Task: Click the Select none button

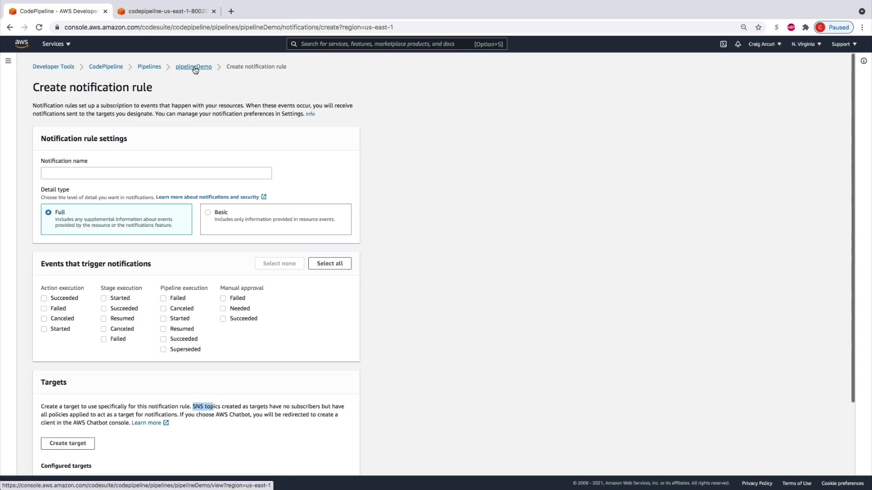Action: [280, 264]
